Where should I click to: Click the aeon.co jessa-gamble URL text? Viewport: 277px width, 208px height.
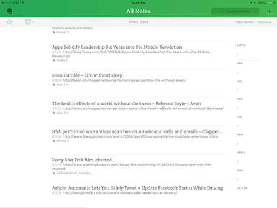[125, 80]
